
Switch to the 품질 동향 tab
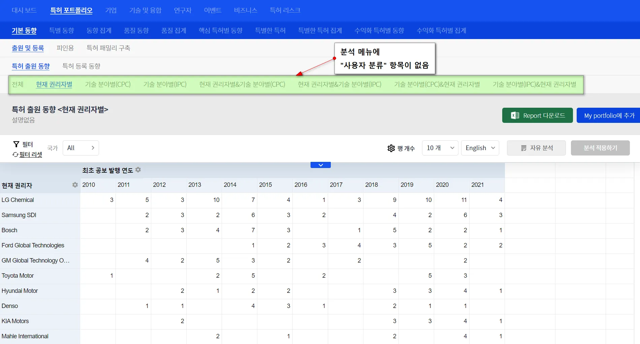click(136, 30)
